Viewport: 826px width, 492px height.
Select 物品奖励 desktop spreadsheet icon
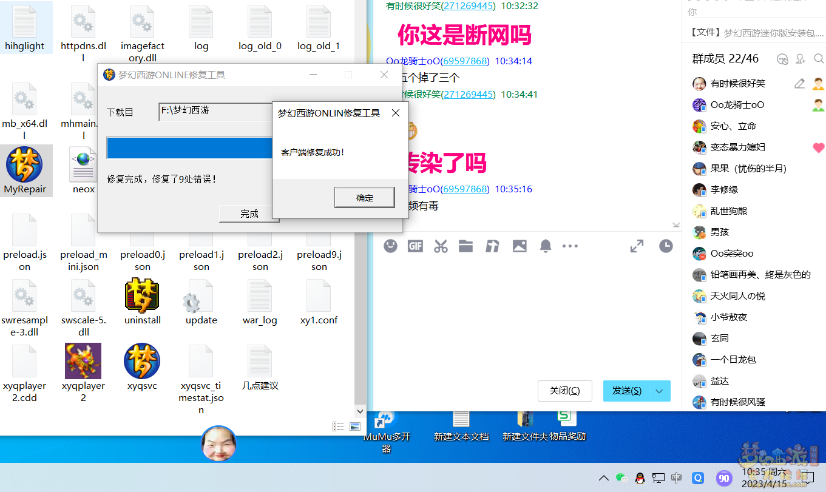[567, 426]
